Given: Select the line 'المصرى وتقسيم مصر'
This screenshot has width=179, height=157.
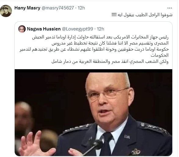Looking at the screenshot, I should (x=110, y=43).
